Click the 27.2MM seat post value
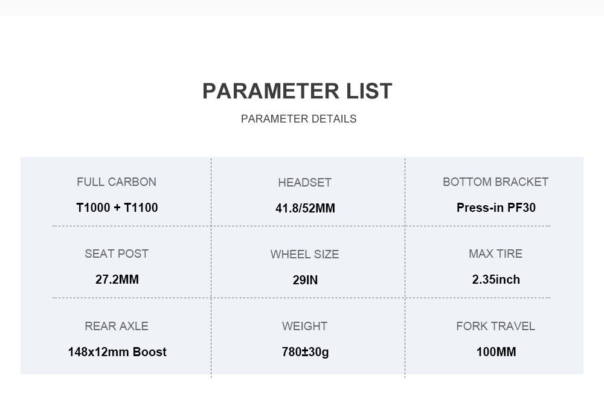 point(117,279)
